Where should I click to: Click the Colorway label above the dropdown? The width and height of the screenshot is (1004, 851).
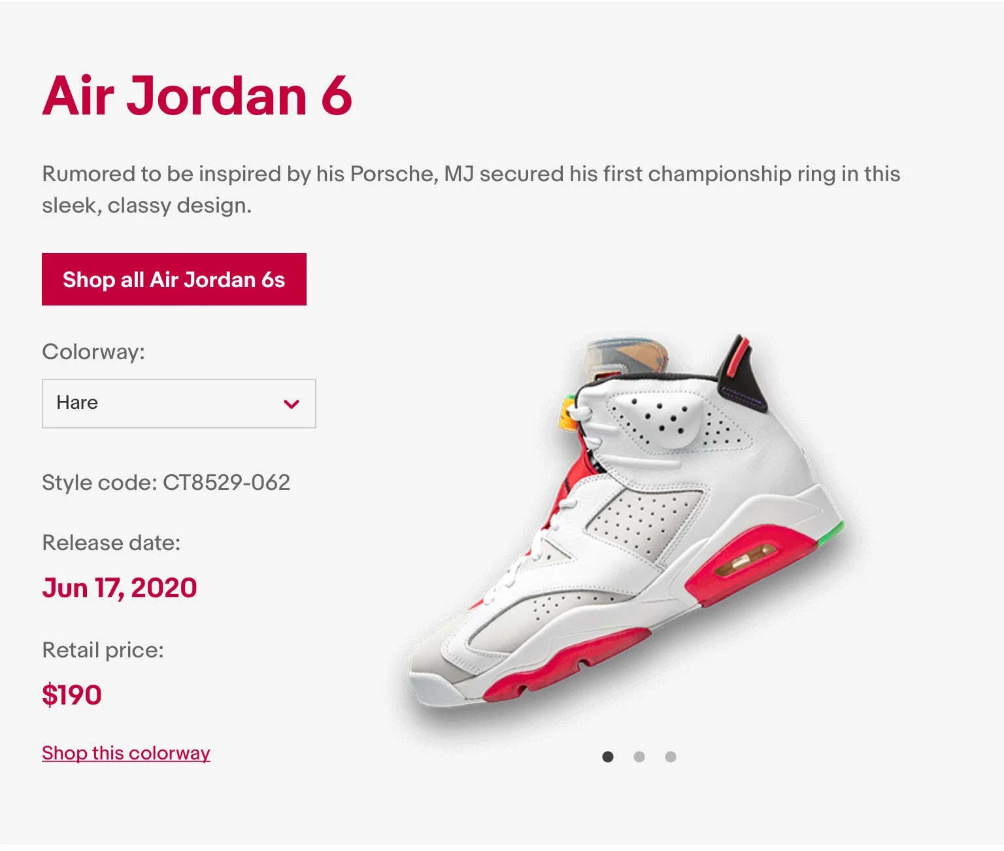93,352
